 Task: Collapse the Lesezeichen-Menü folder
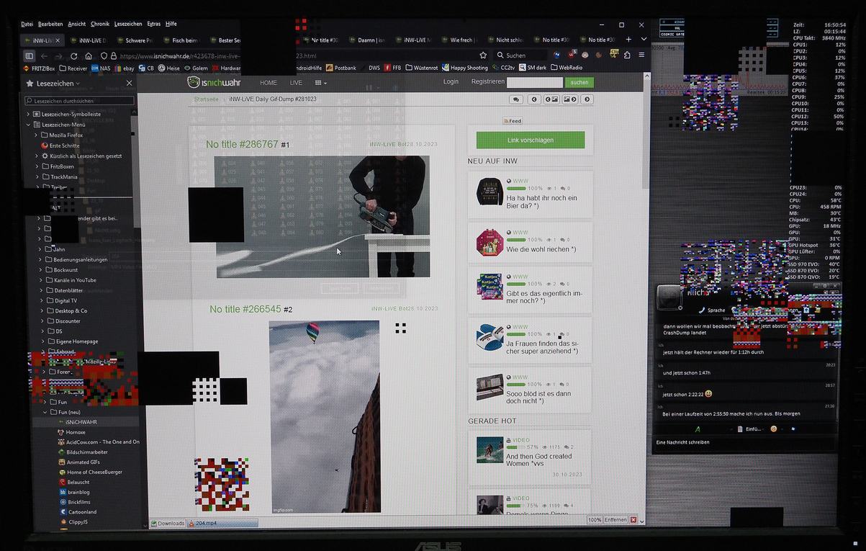point(28,125)
